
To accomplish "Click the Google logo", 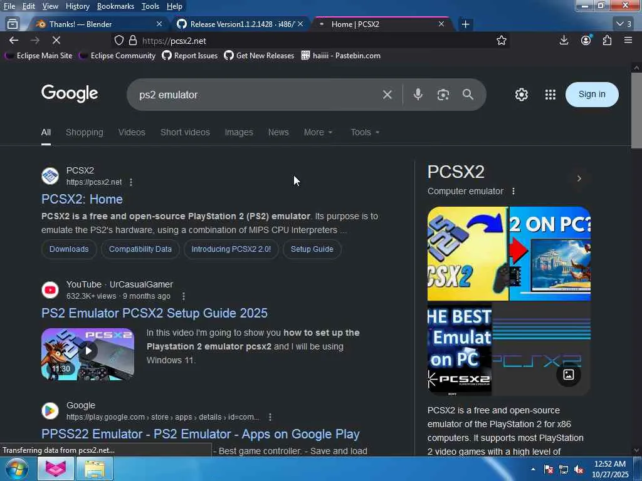I will tap(70, 94).
